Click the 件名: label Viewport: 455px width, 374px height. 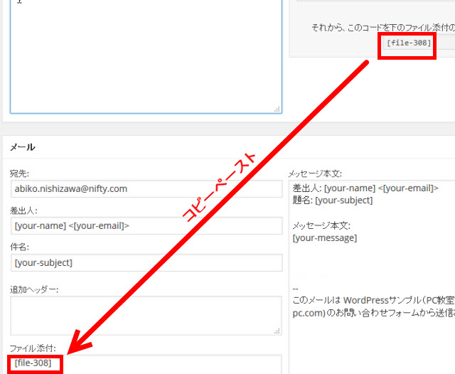[x=19, y=247]
